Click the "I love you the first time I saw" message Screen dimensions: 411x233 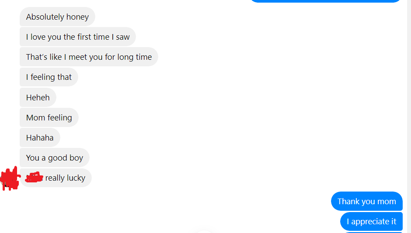pos(77,37)
